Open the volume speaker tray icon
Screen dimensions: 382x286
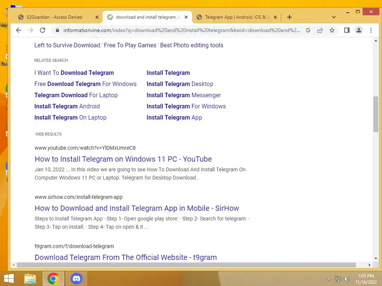point(347,279)
